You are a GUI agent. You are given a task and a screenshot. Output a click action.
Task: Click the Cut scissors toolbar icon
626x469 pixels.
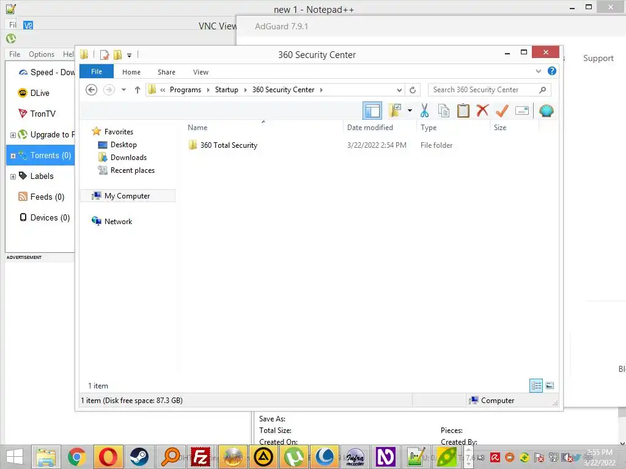(x=424, y=111)
